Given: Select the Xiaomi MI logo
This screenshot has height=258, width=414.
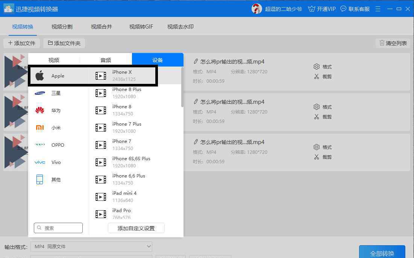Looking at the screenshot, I should click(40, 127).
